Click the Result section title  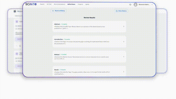[x=56, y=70]
